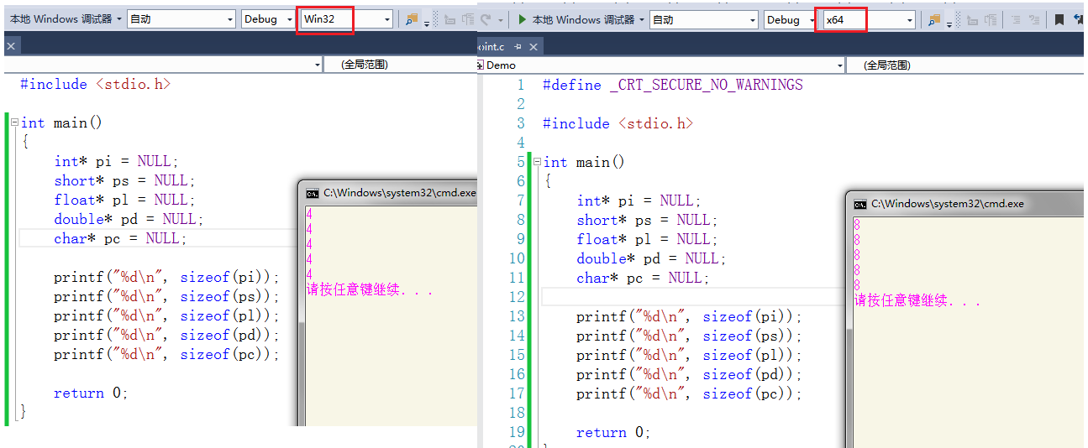Click the int* pi = NULL; line in the left editor
Viewport: 1088px width, 448px height.
tap(117, 161)
